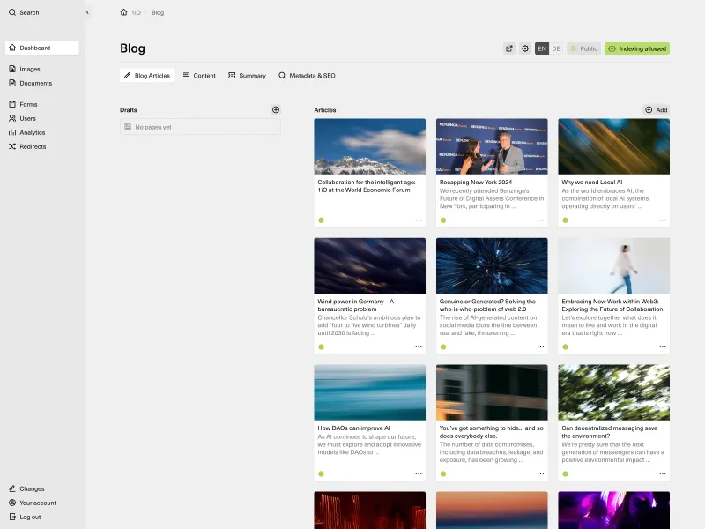Open the How DAOs can improve AI thumbnail
Screen dimensions: 705x529
(369, 391)
